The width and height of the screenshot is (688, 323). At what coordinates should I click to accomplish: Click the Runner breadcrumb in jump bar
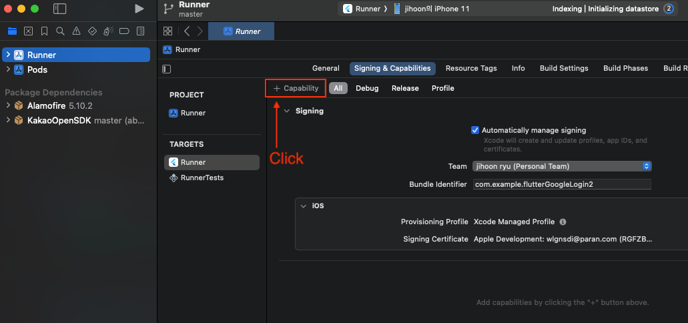click(182, 49)
